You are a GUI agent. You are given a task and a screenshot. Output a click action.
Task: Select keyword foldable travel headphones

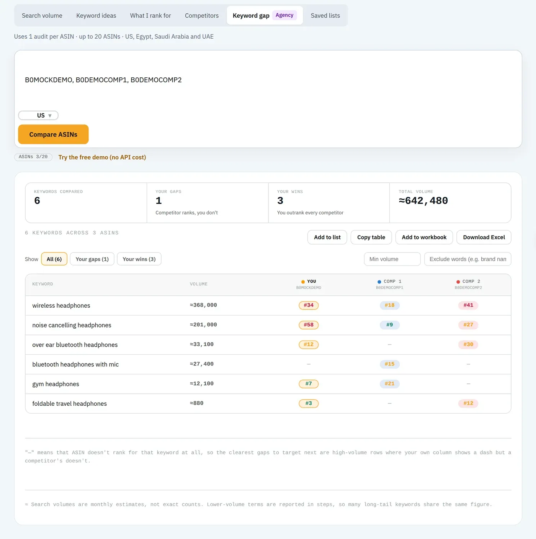click(69, 404)
